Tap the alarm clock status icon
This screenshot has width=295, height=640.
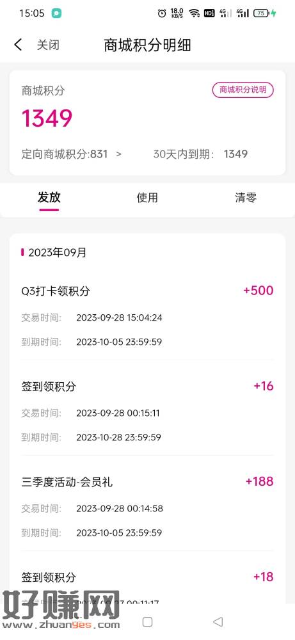pyautogui.click(x=162, y=13)
